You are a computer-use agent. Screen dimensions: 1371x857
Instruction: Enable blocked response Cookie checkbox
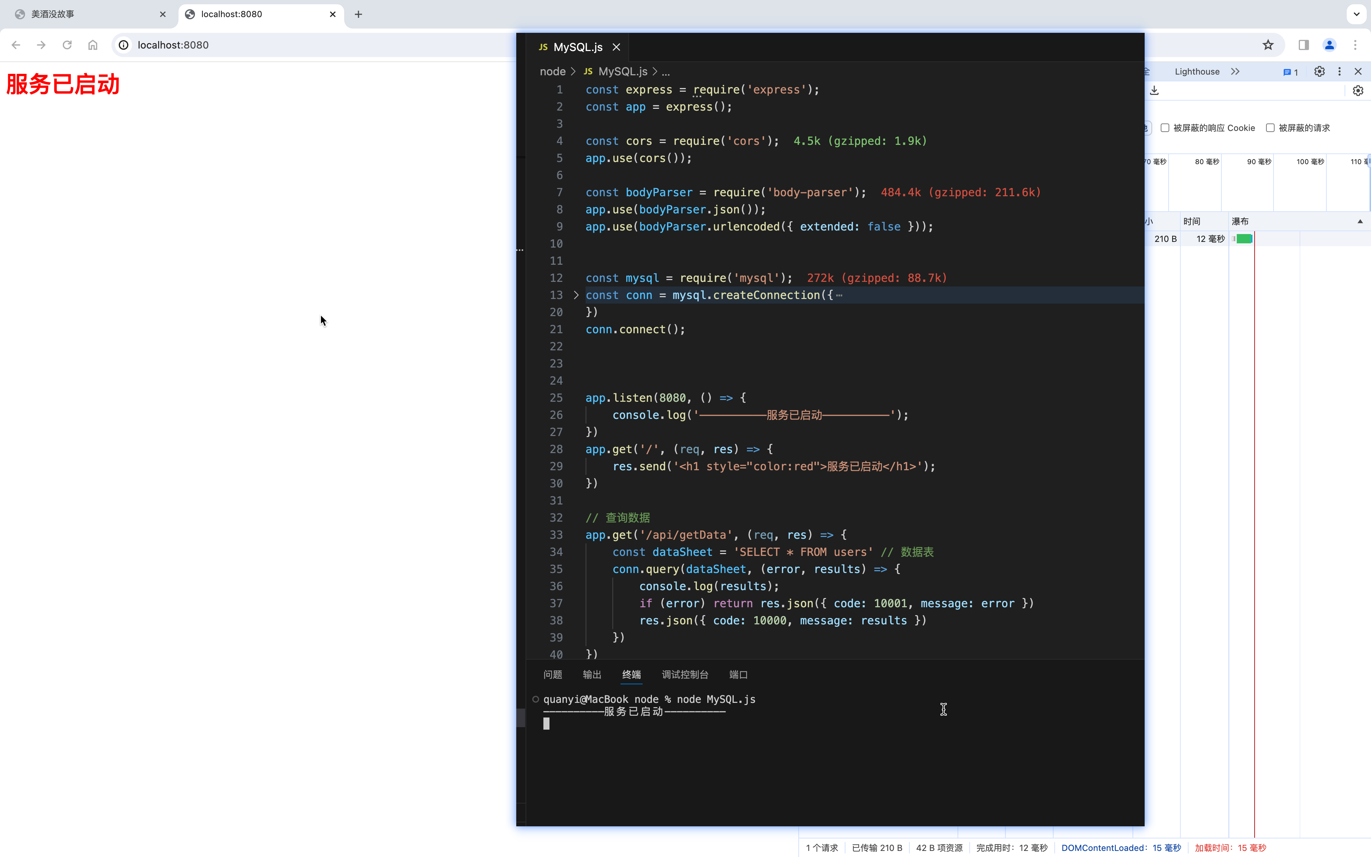[1165, 127]
